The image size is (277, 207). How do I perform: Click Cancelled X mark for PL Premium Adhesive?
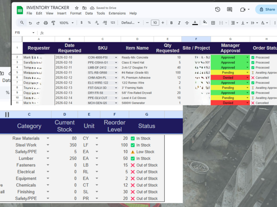[x=253, y=78]
